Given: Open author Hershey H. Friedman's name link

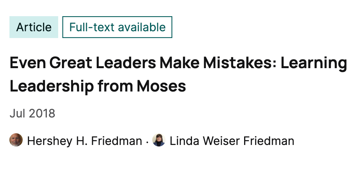Looking at the screenshot, I should tap(85, 141).
